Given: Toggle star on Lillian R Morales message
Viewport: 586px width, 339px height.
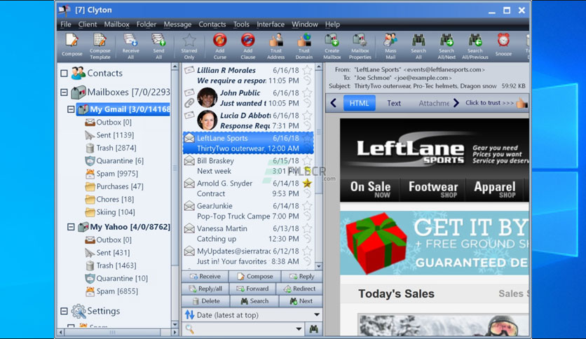Looking at the screenshot, I should point(307,70).
